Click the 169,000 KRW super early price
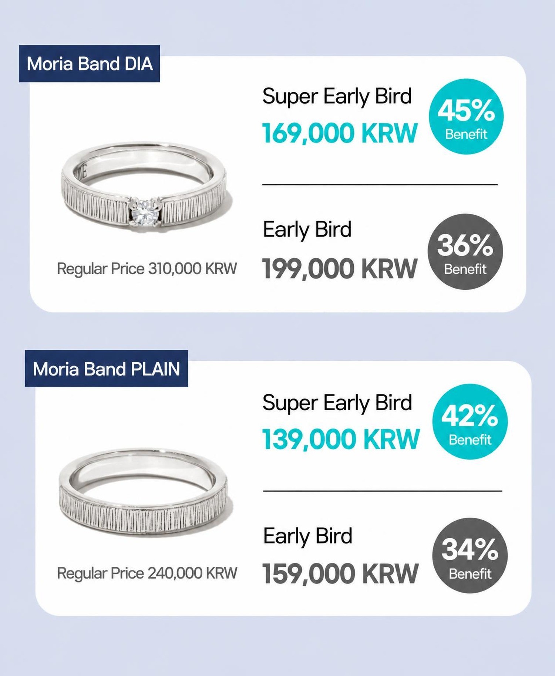 [x=340, y=133]
